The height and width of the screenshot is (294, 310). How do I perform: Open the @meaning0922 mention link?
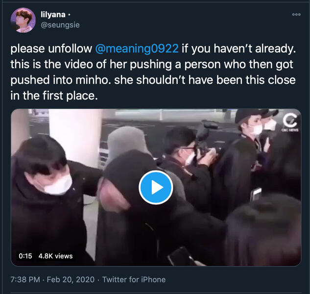137,49
